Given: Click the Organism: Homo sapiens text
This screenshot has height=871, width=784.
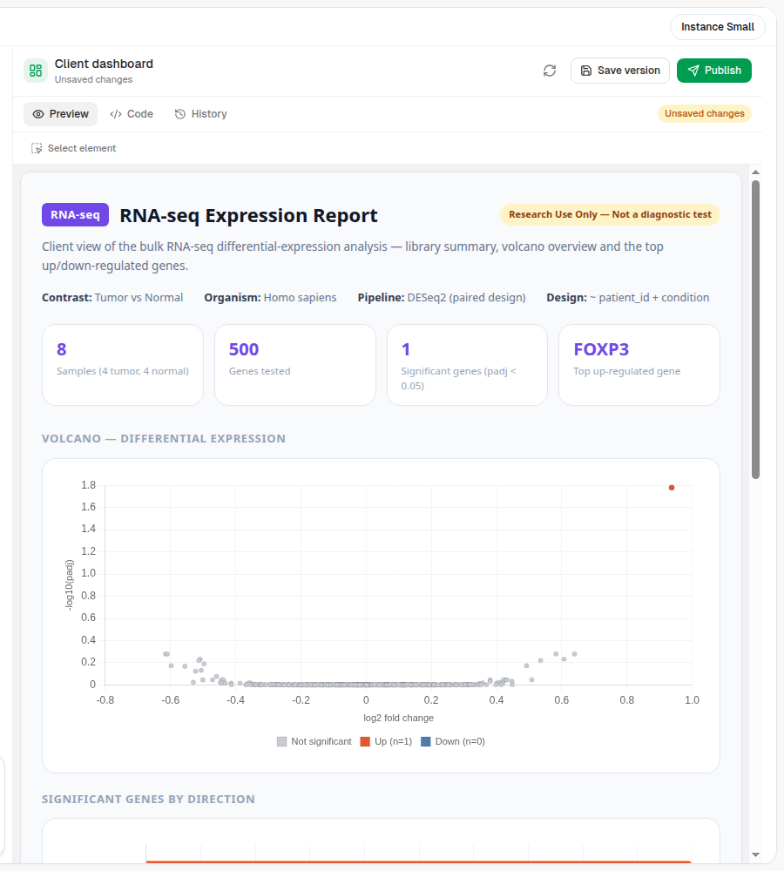Looking at the screenshot, I should (270, 298).
